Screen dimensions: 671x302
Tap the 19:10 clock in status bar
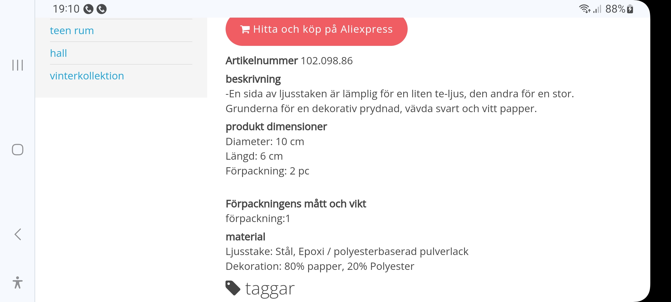pyautogui.click(x=66, y=9)
